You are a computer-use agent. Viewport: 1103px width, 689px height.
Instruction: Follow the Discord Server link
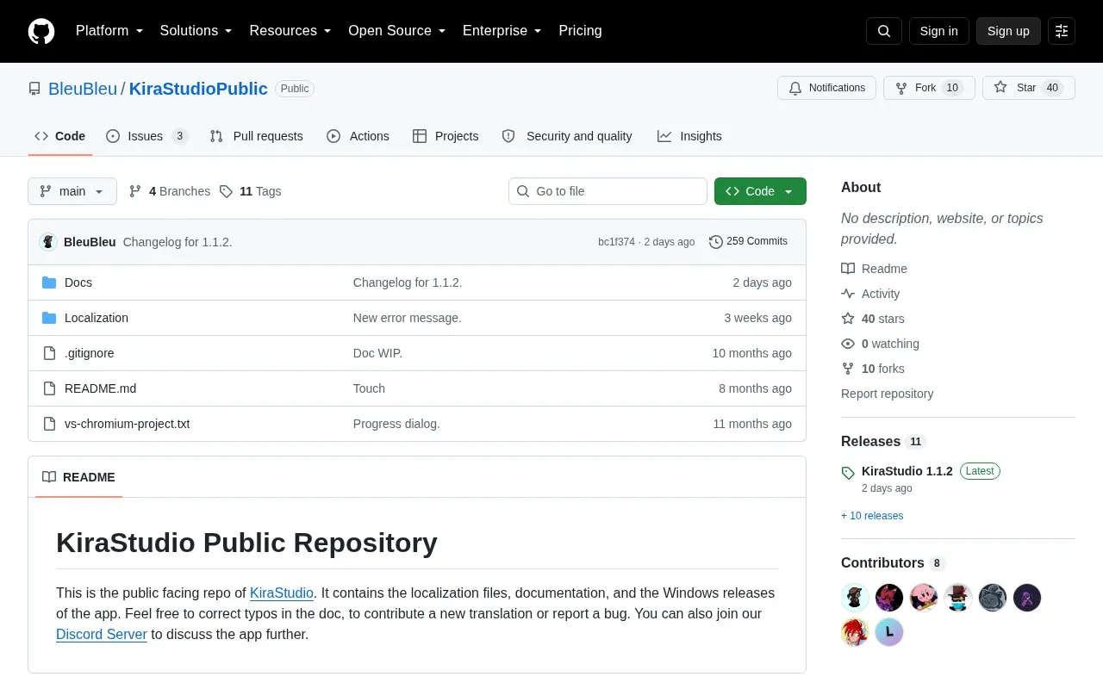tap(102, 635)
